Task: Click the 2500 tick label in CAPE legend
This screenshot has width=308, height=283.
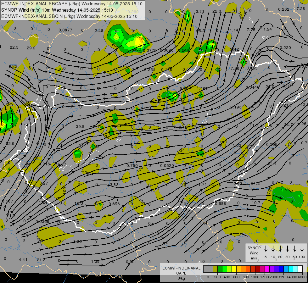Action: coord(283,277)
